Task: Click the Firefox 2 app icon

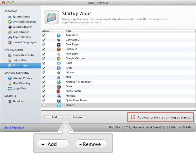Action: click(x=59, y=49)
